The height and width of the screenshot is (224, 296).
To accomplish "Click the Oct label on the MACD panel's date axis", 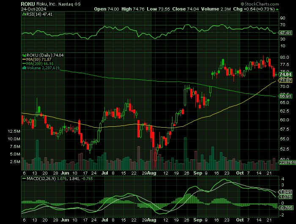I will (240, 220).
